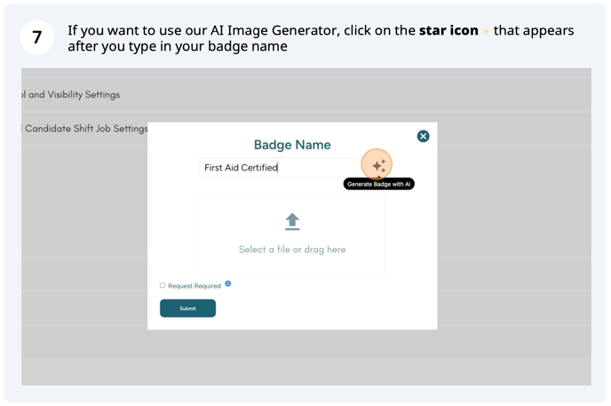Screen dimensions: 611x406
Task: Click the bold 'star icon' words in instructions
Action: [448, 30]
